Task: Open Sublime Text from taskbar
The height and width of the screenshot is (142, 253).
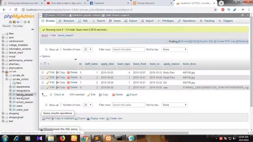Action: (x=97, y=138)
